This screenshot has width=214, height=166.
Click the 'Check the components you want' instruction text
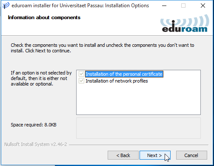click(x=103, y=48)
